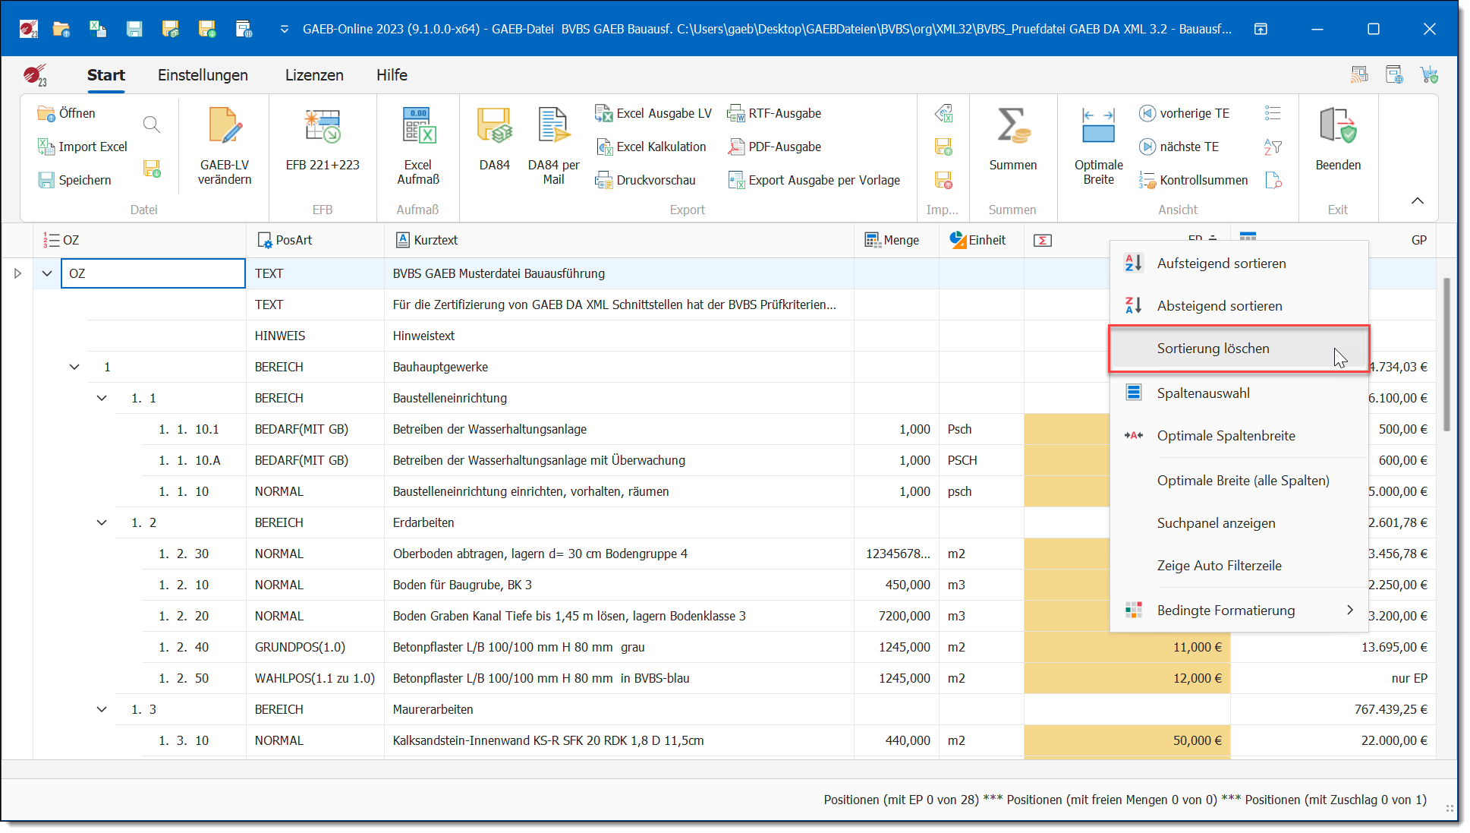This screenshot has width=1470, height=833.
Task: Click the GAEB-LV verändern icon
Action: (x=225, y=127)
